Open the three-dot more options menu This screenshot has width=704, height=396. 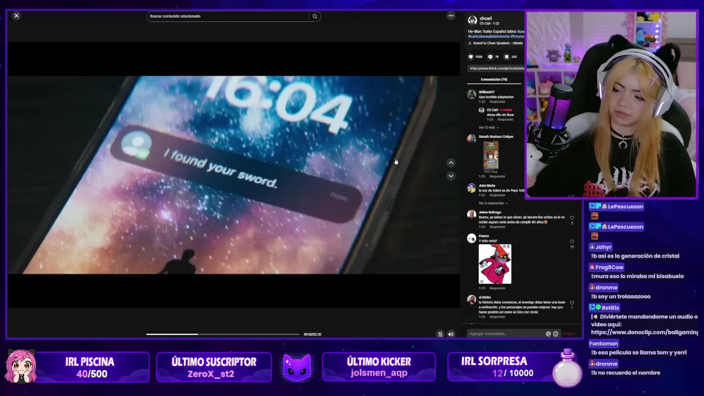coord(451,15)
